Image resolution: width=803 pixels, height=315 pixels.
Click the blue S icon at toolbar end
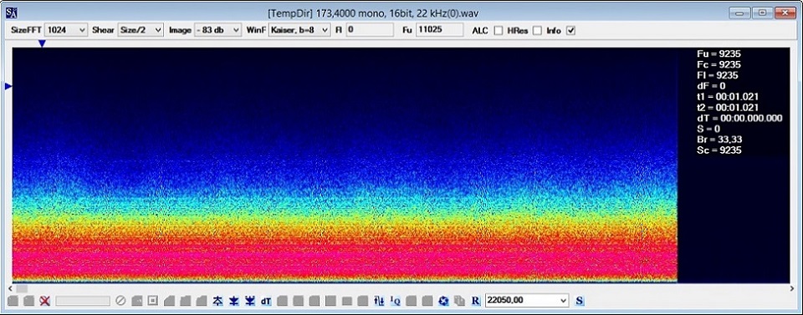tap(580, 301)
